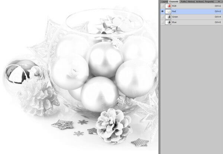Select the Blue channel name
Viewport: 223px width, 154px height.
(174, 22)
